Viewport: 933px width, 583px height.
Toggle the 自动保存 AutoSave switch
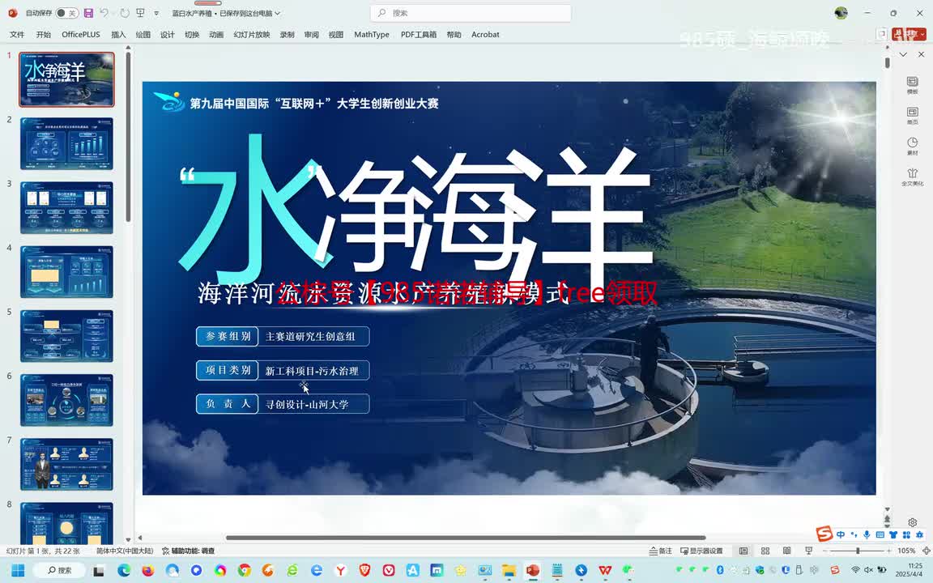coord(66,13)
